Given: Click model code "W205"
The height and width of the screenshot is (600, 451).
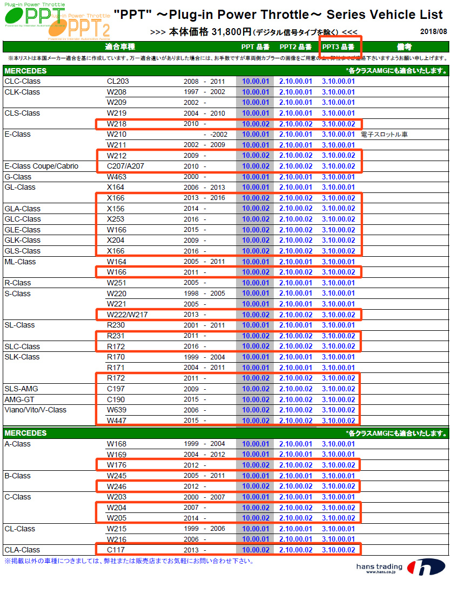Looking at the screenshot, I should tap(117, 518).
